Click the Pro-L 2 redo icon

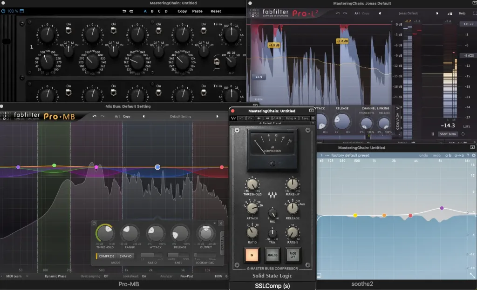pos(345,13)
